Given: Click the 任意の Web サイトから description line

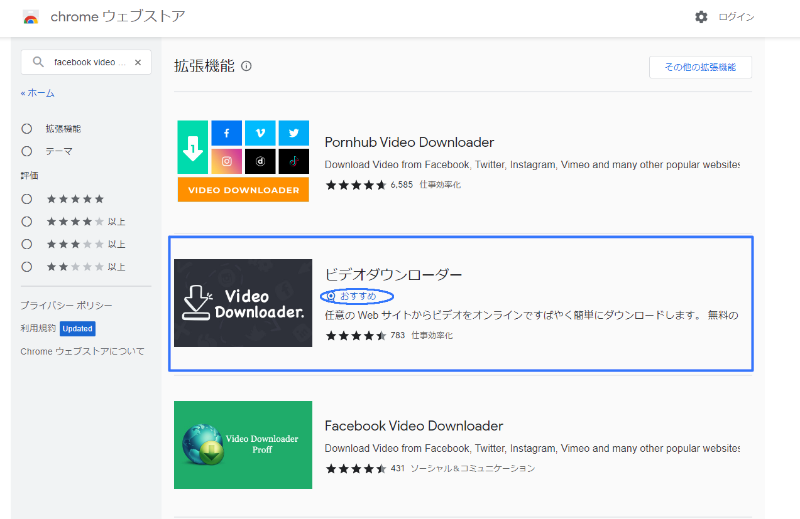Looking at the screenshot, I should click(x=532, y=315).
